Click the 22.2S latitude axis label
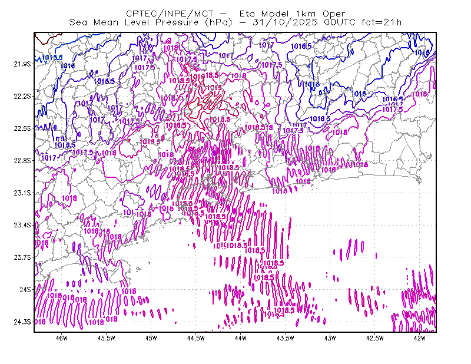This screenshot has width=471, height=364. [22, 96]
